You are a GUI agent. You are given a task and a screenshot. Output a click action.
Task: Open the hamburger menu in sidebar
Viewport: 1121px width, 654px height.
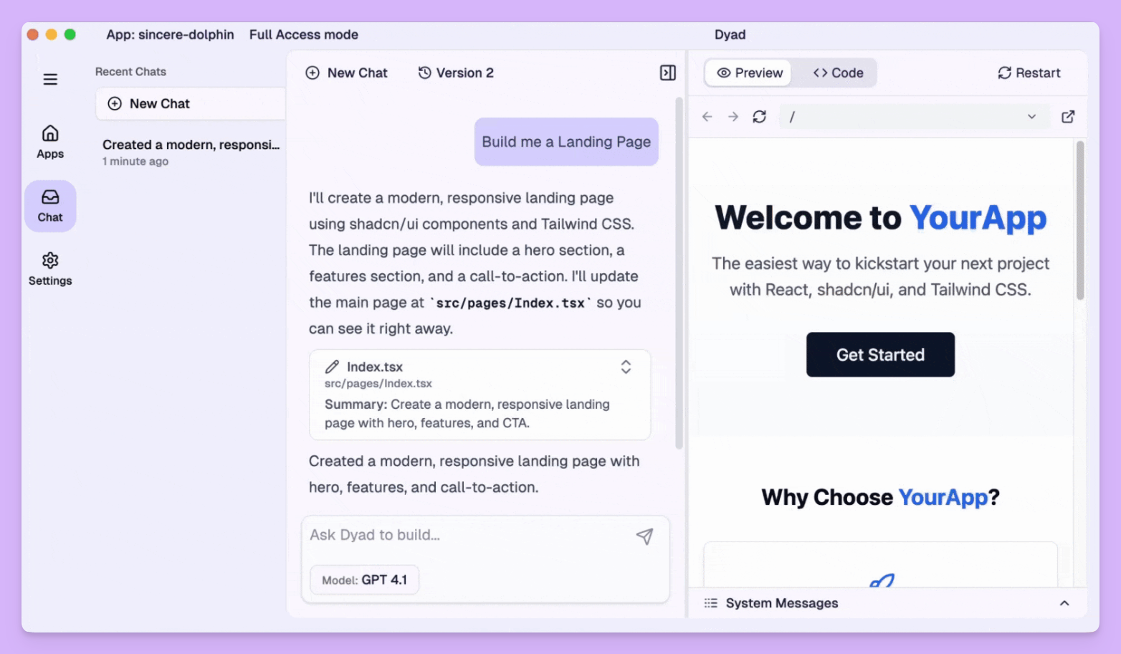tap(50, 79)
